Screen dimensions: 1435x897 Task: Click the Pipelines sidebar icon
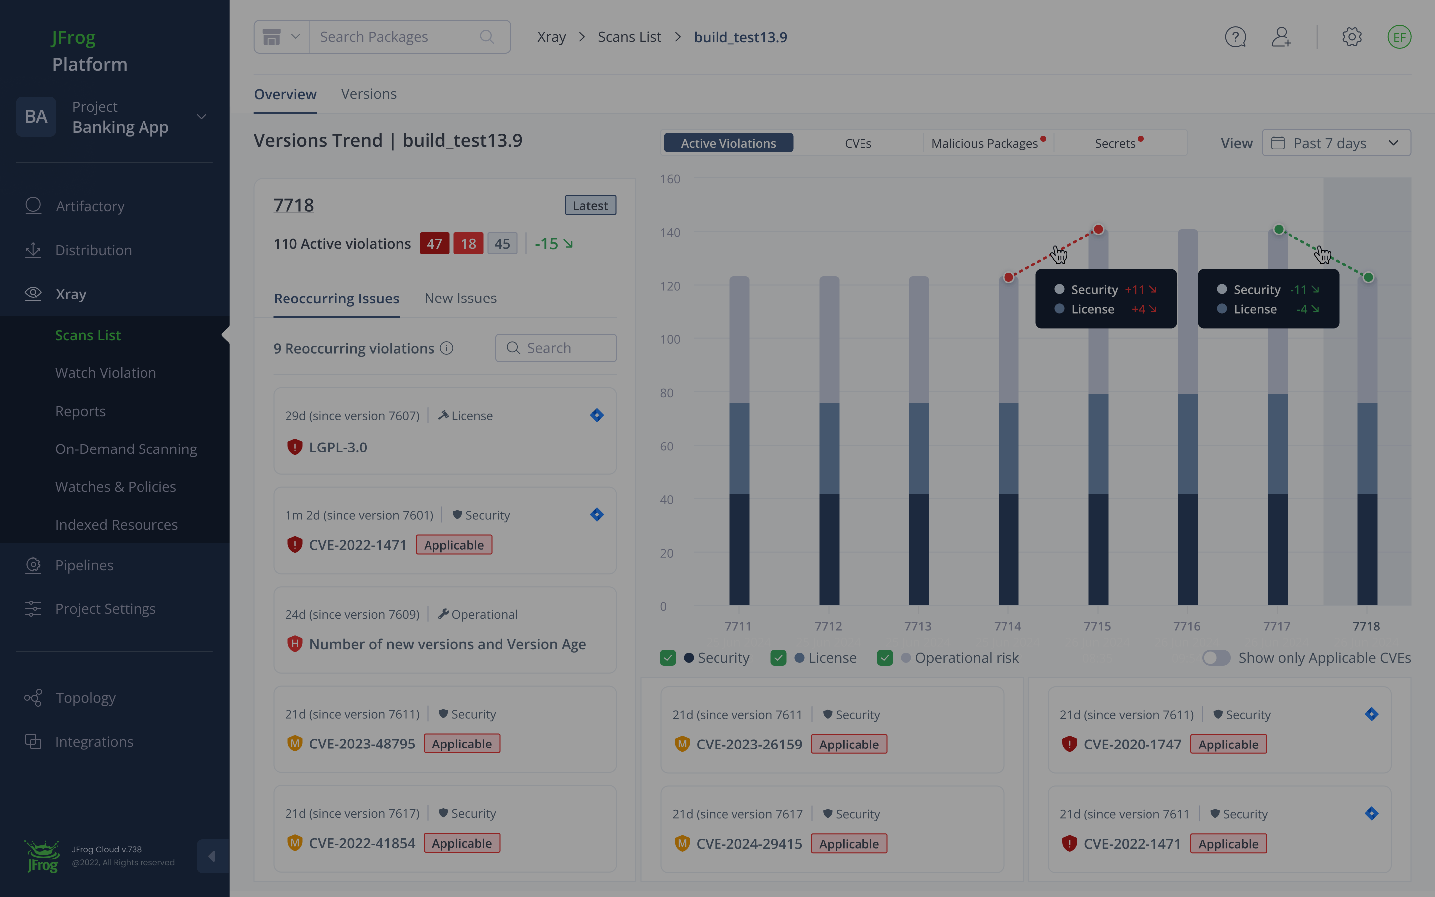pyautogui.click(x=33, y=565)
